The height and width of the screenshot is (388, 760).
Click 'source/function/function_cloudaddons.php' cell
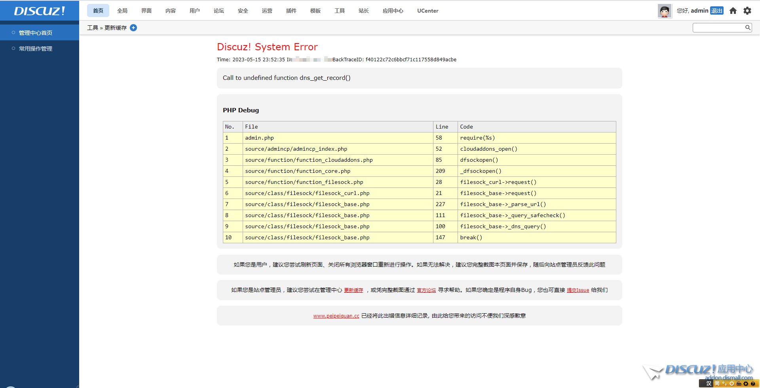pos(338,160)
